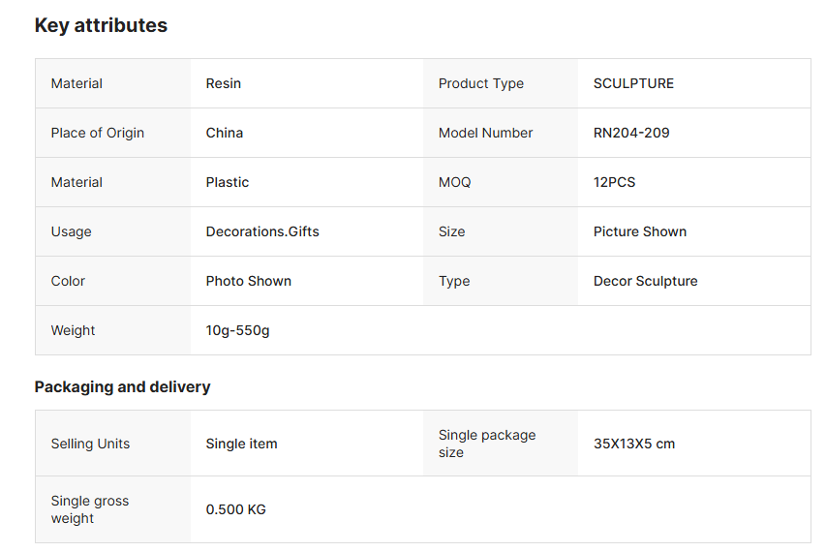
Task: Click the Model Number label
Action: (485, 133)
